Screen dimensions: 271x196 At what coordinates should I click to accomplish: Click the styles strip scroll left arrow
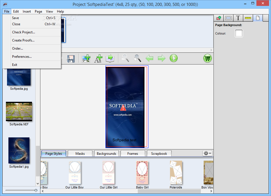(x=43, y=191)
